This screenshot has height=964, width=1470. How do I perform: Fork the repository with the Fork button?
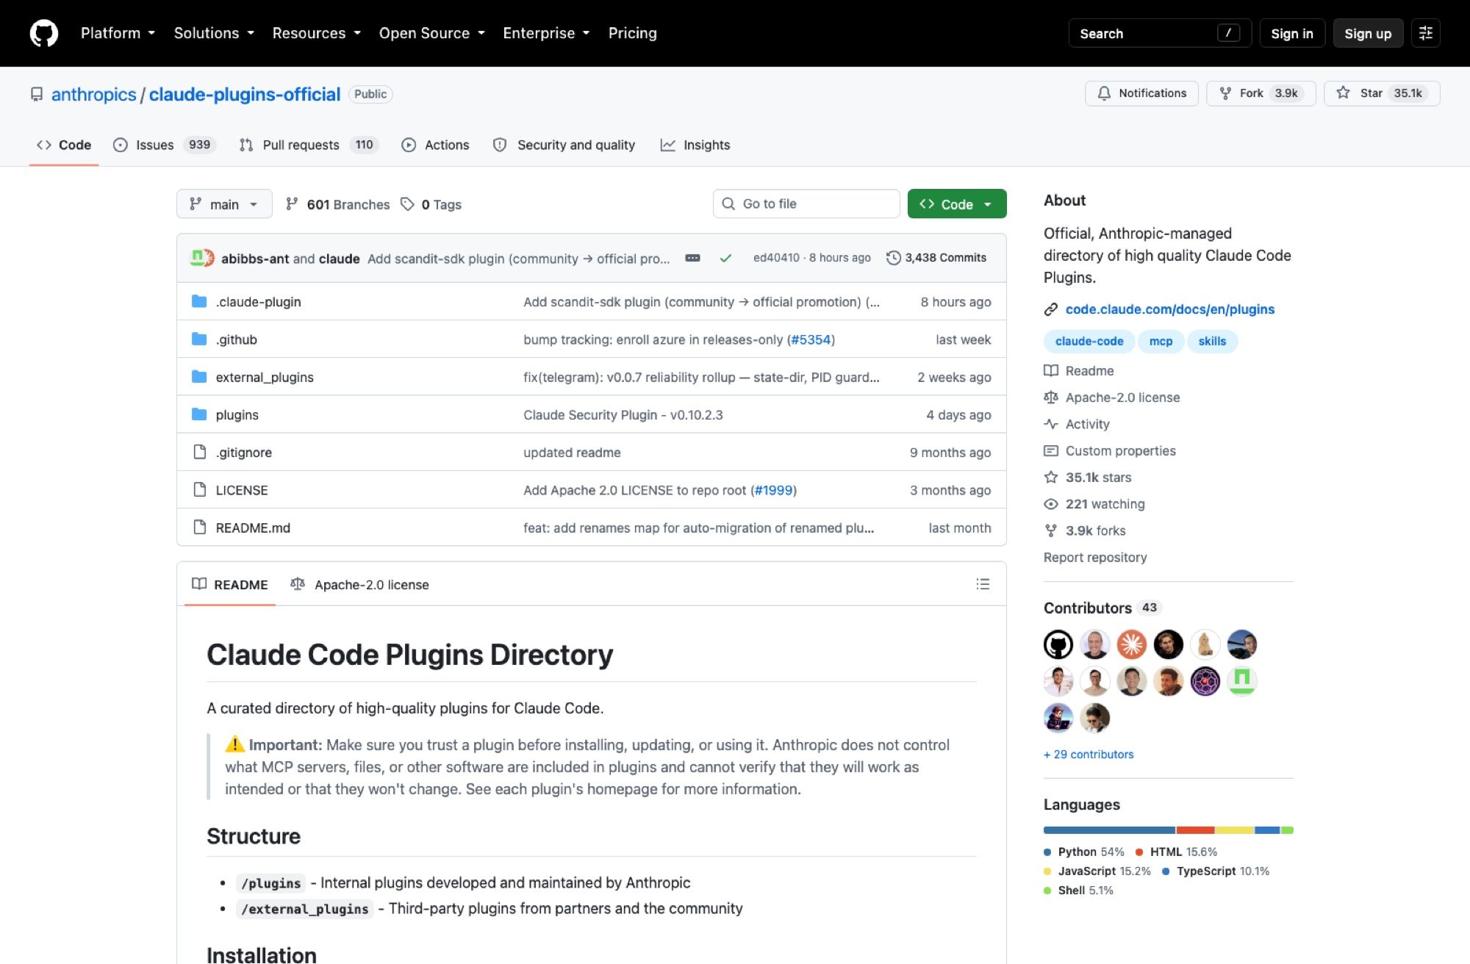pyautogui.click(x=1261, y=93)
